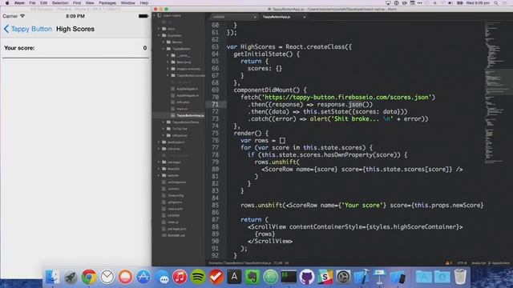Collapse the TappyButton folder in tree view
513x288 pixels.
point(164,49)
